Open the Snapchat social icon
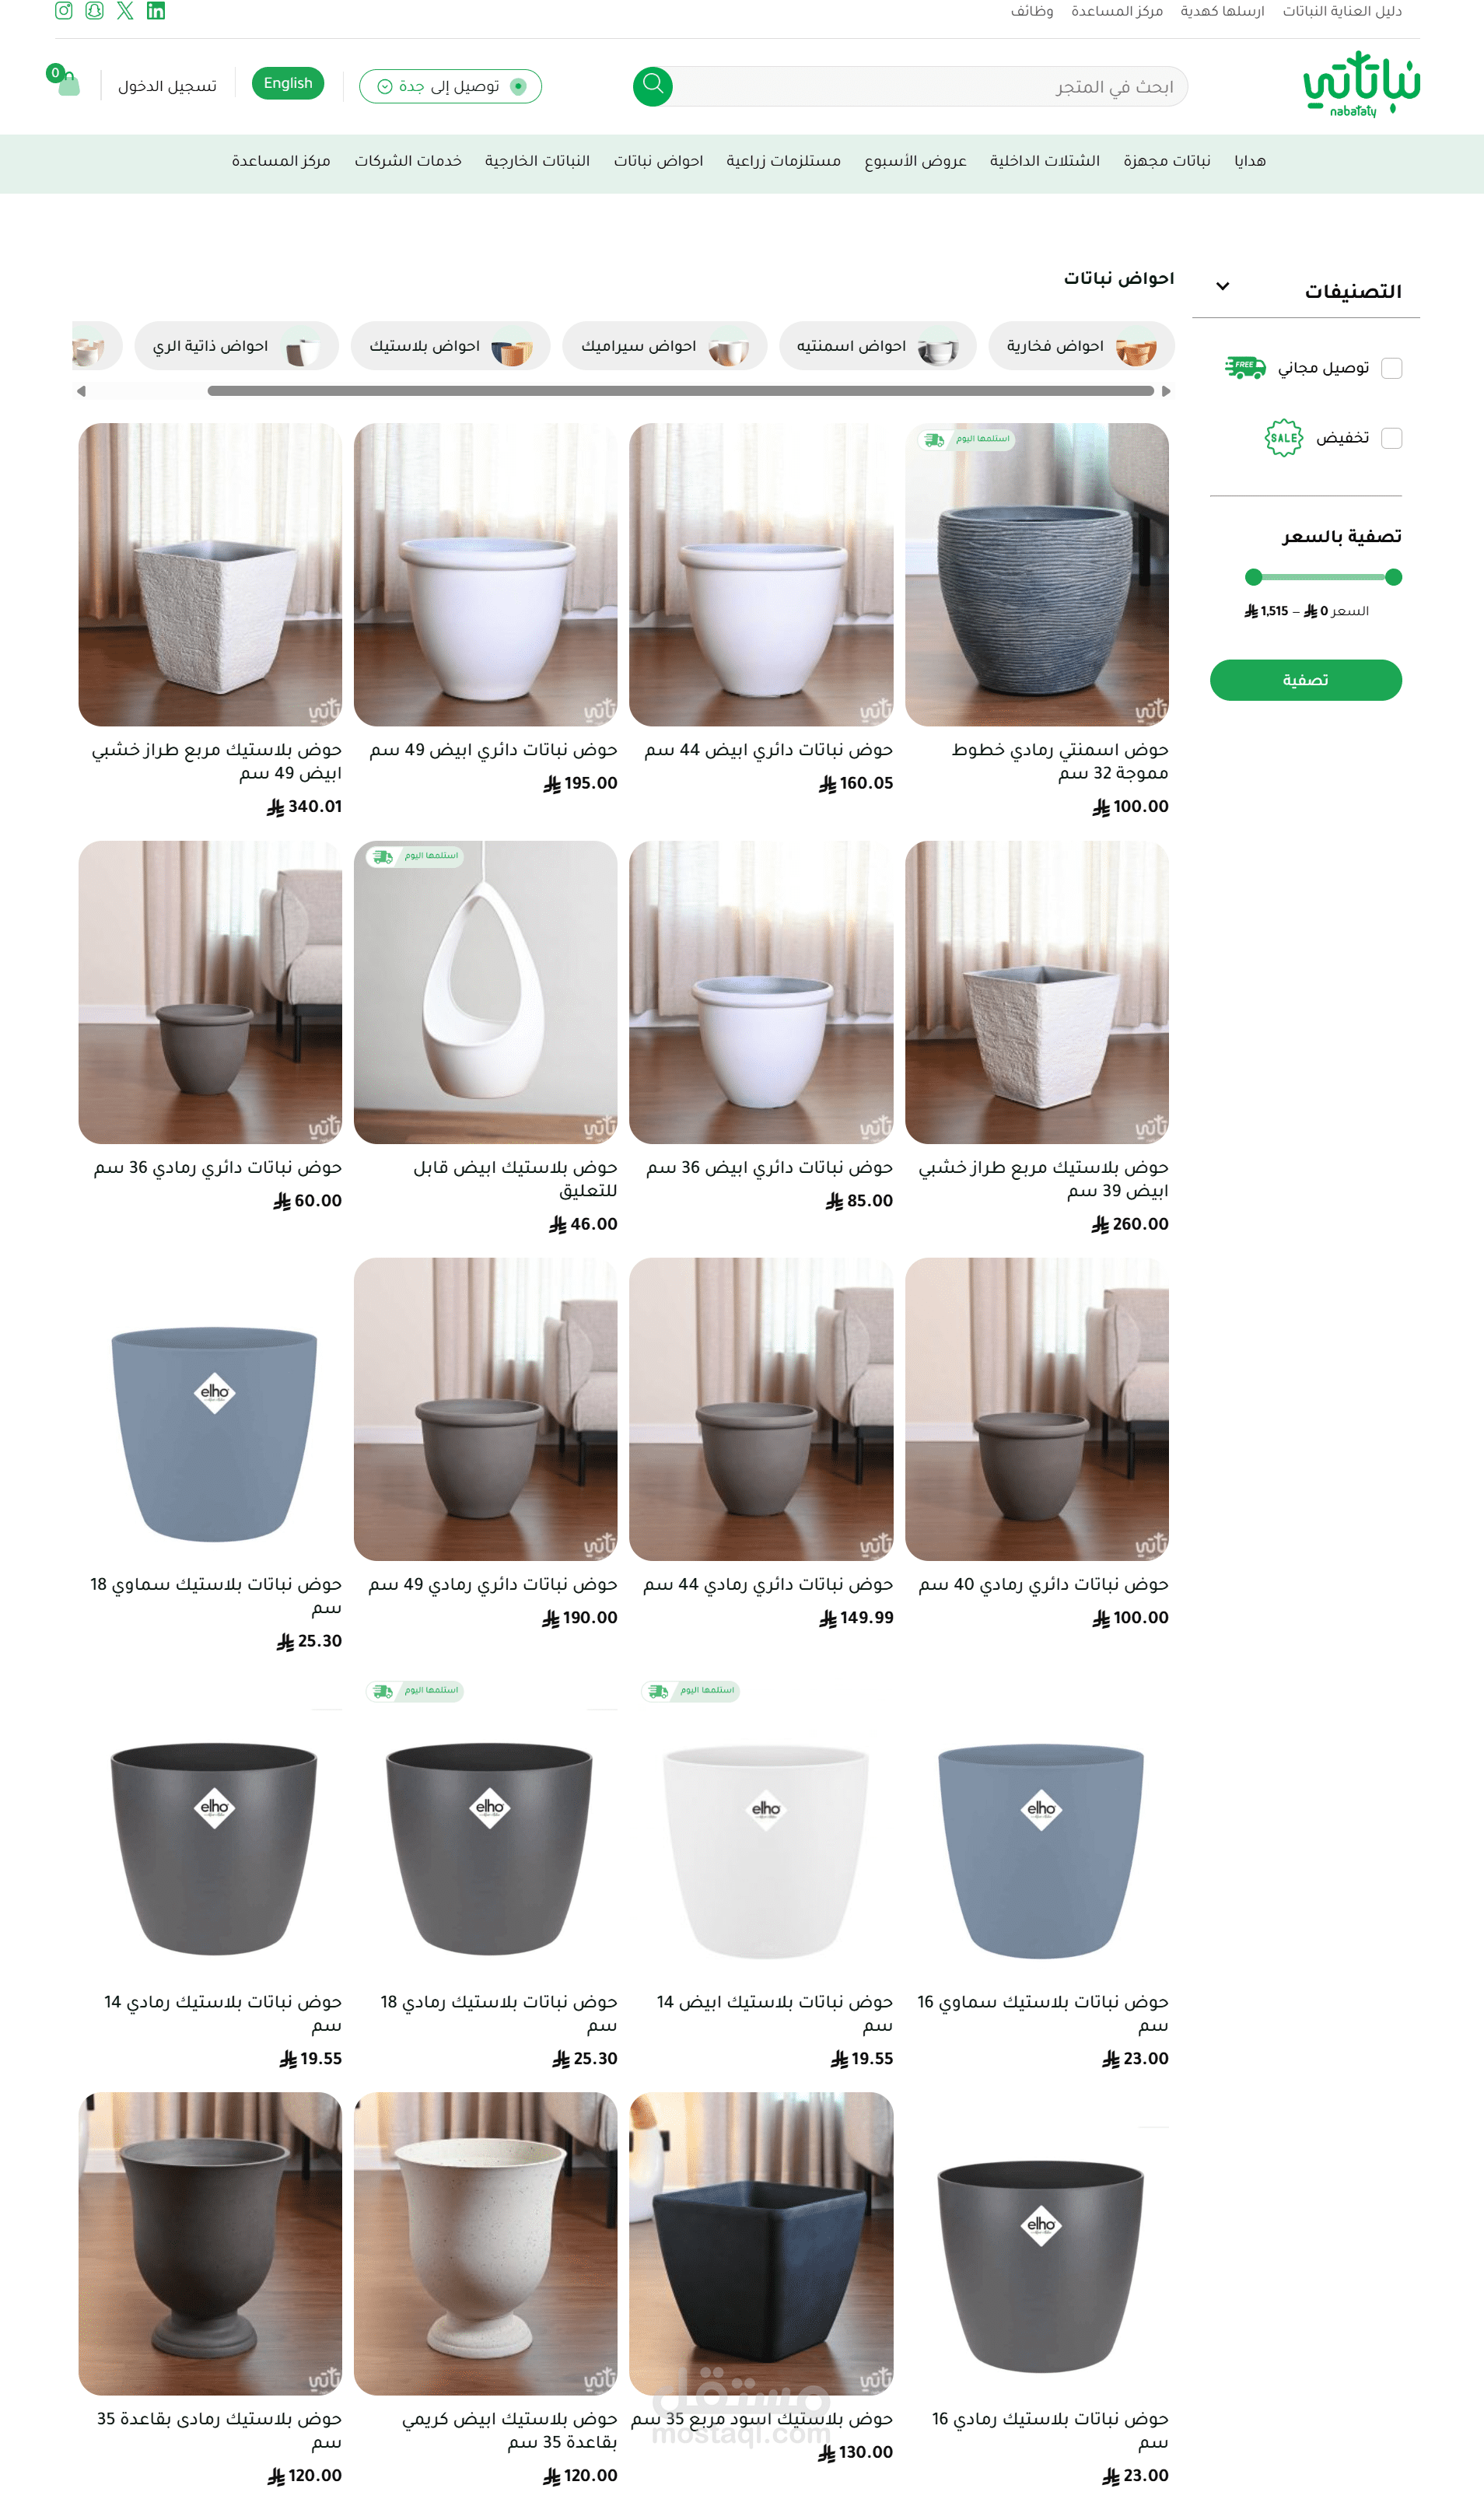Screen dimensions: 1484x2499 click(94, 11)
